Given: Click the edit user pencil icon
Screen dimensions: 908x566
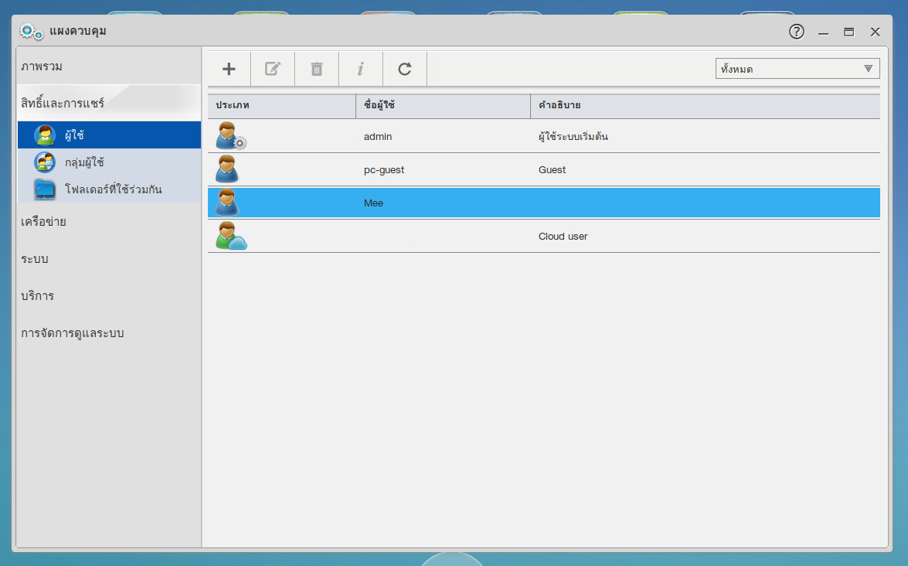Looking at the screenshot, I should (x=273, y=69).
